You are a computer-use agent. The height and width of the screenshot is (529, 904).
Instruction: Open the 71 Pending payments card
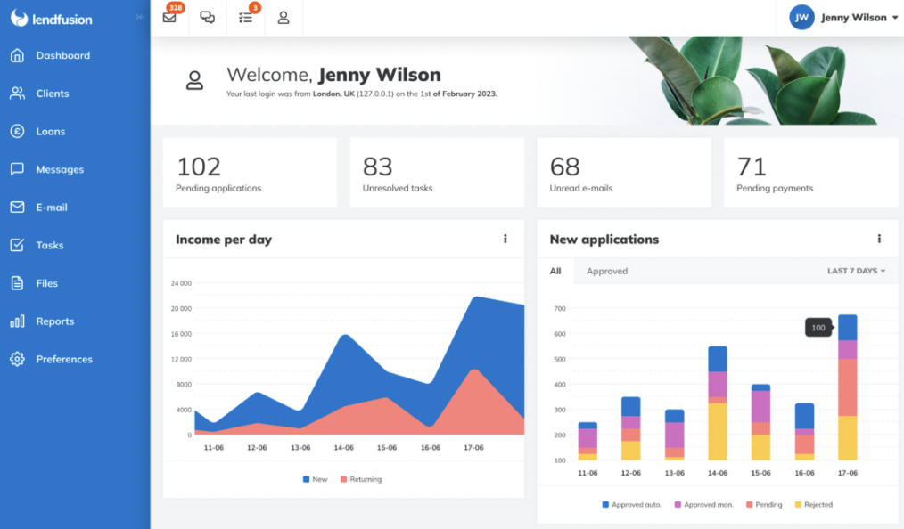(x=810, y=173)
